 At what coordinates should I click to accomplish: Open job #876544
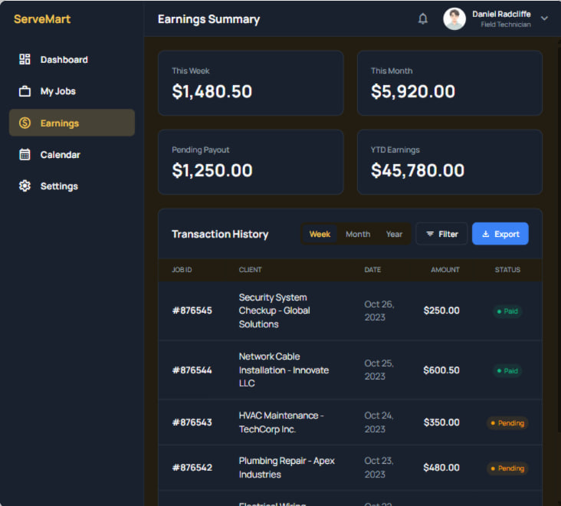[192, 370]
